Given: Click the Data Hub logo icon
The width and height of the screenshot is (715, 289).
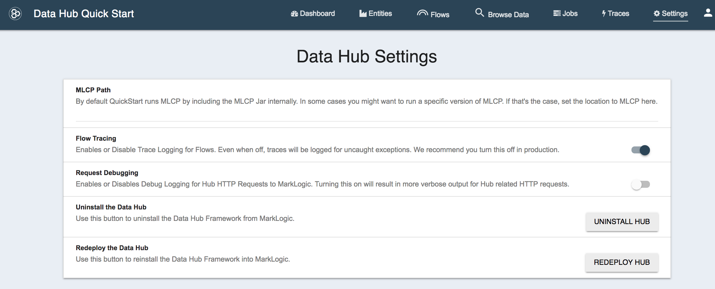Looking at the screenshot, I should (15, 14).
